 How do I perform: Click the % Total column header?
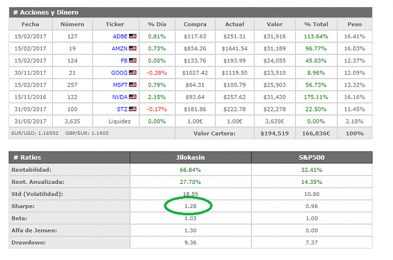pyautogui.click(x=316, y=24)
